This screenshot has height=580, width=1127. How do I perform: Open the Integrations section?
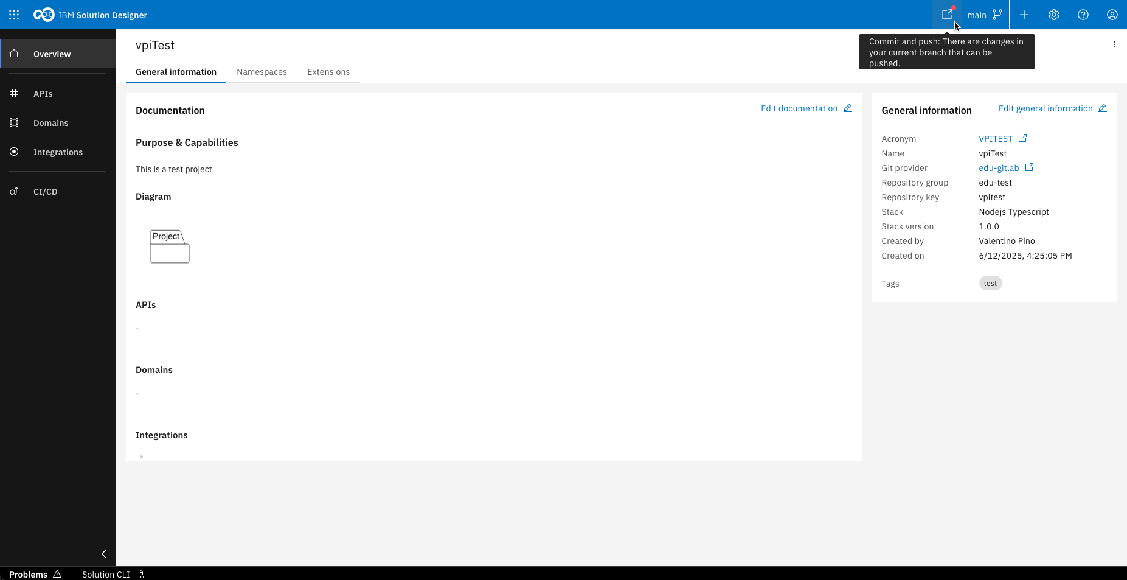click(57, 152)
